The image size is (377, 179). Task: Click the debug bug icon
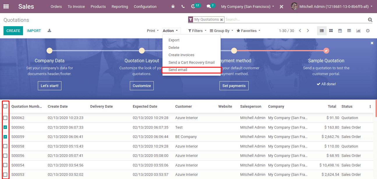pyautogui.click(x=173, y=6)
